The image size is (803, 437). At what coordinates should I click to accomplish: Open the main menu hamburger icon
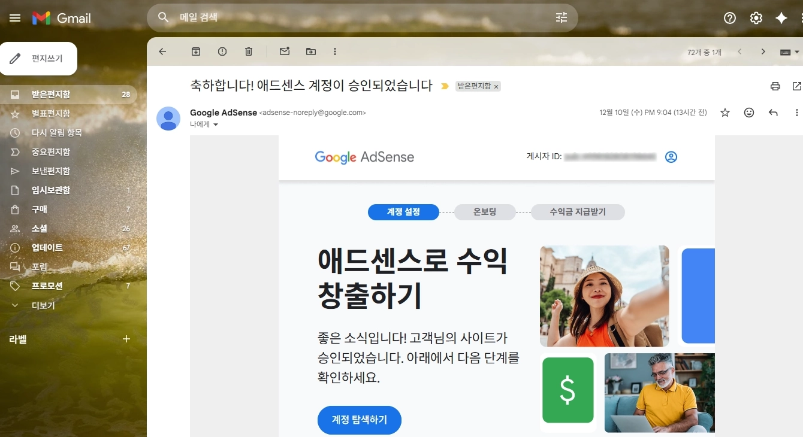click(x=15, y=18)
